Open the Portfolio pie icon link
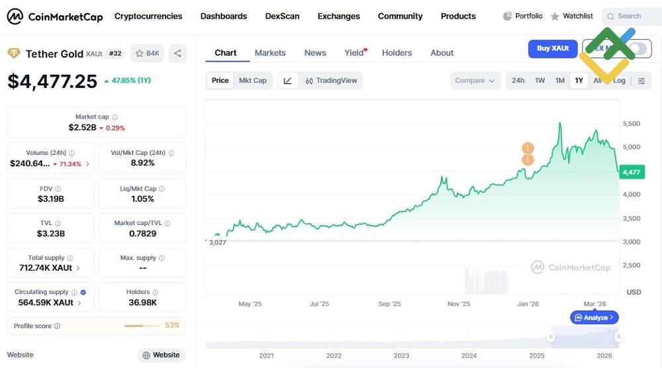 tap(523, 16)
